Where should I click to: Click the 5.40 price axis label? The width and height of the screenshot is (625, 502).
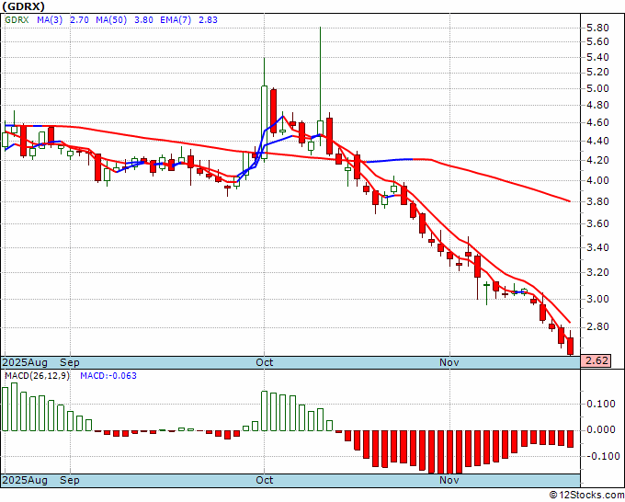tap(597, 57)
